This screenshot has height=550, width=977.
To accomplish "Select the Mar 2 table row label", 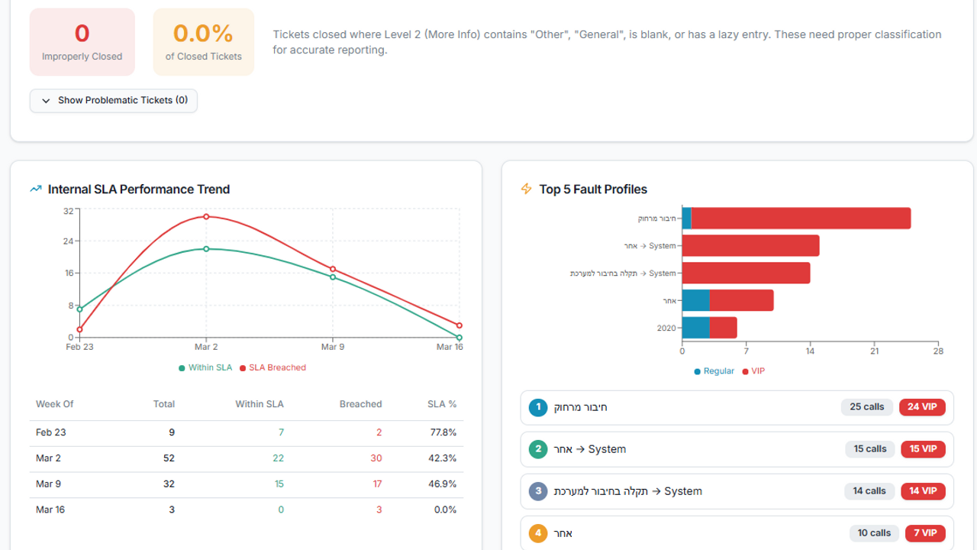I will 48,458.
